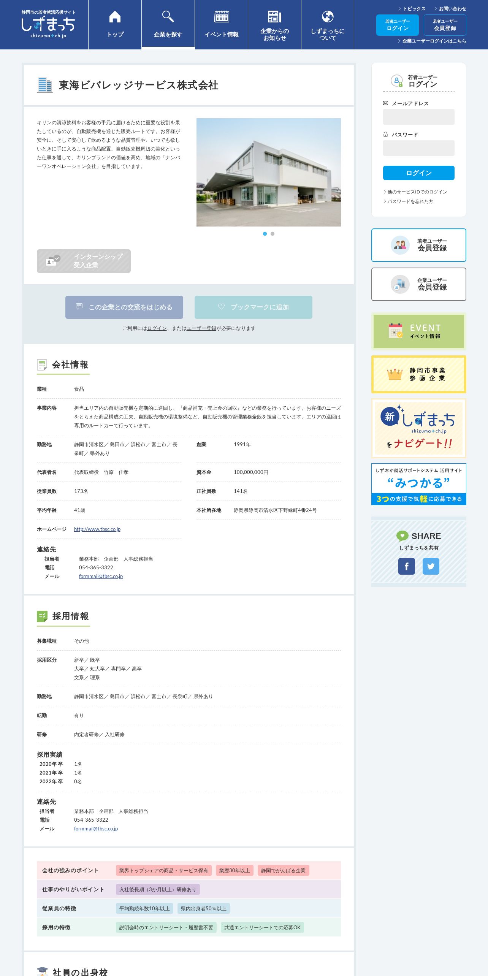Click the 採用情報 section green note icon
This screenshot has height=976, width=488.
[x=42, y=616]
